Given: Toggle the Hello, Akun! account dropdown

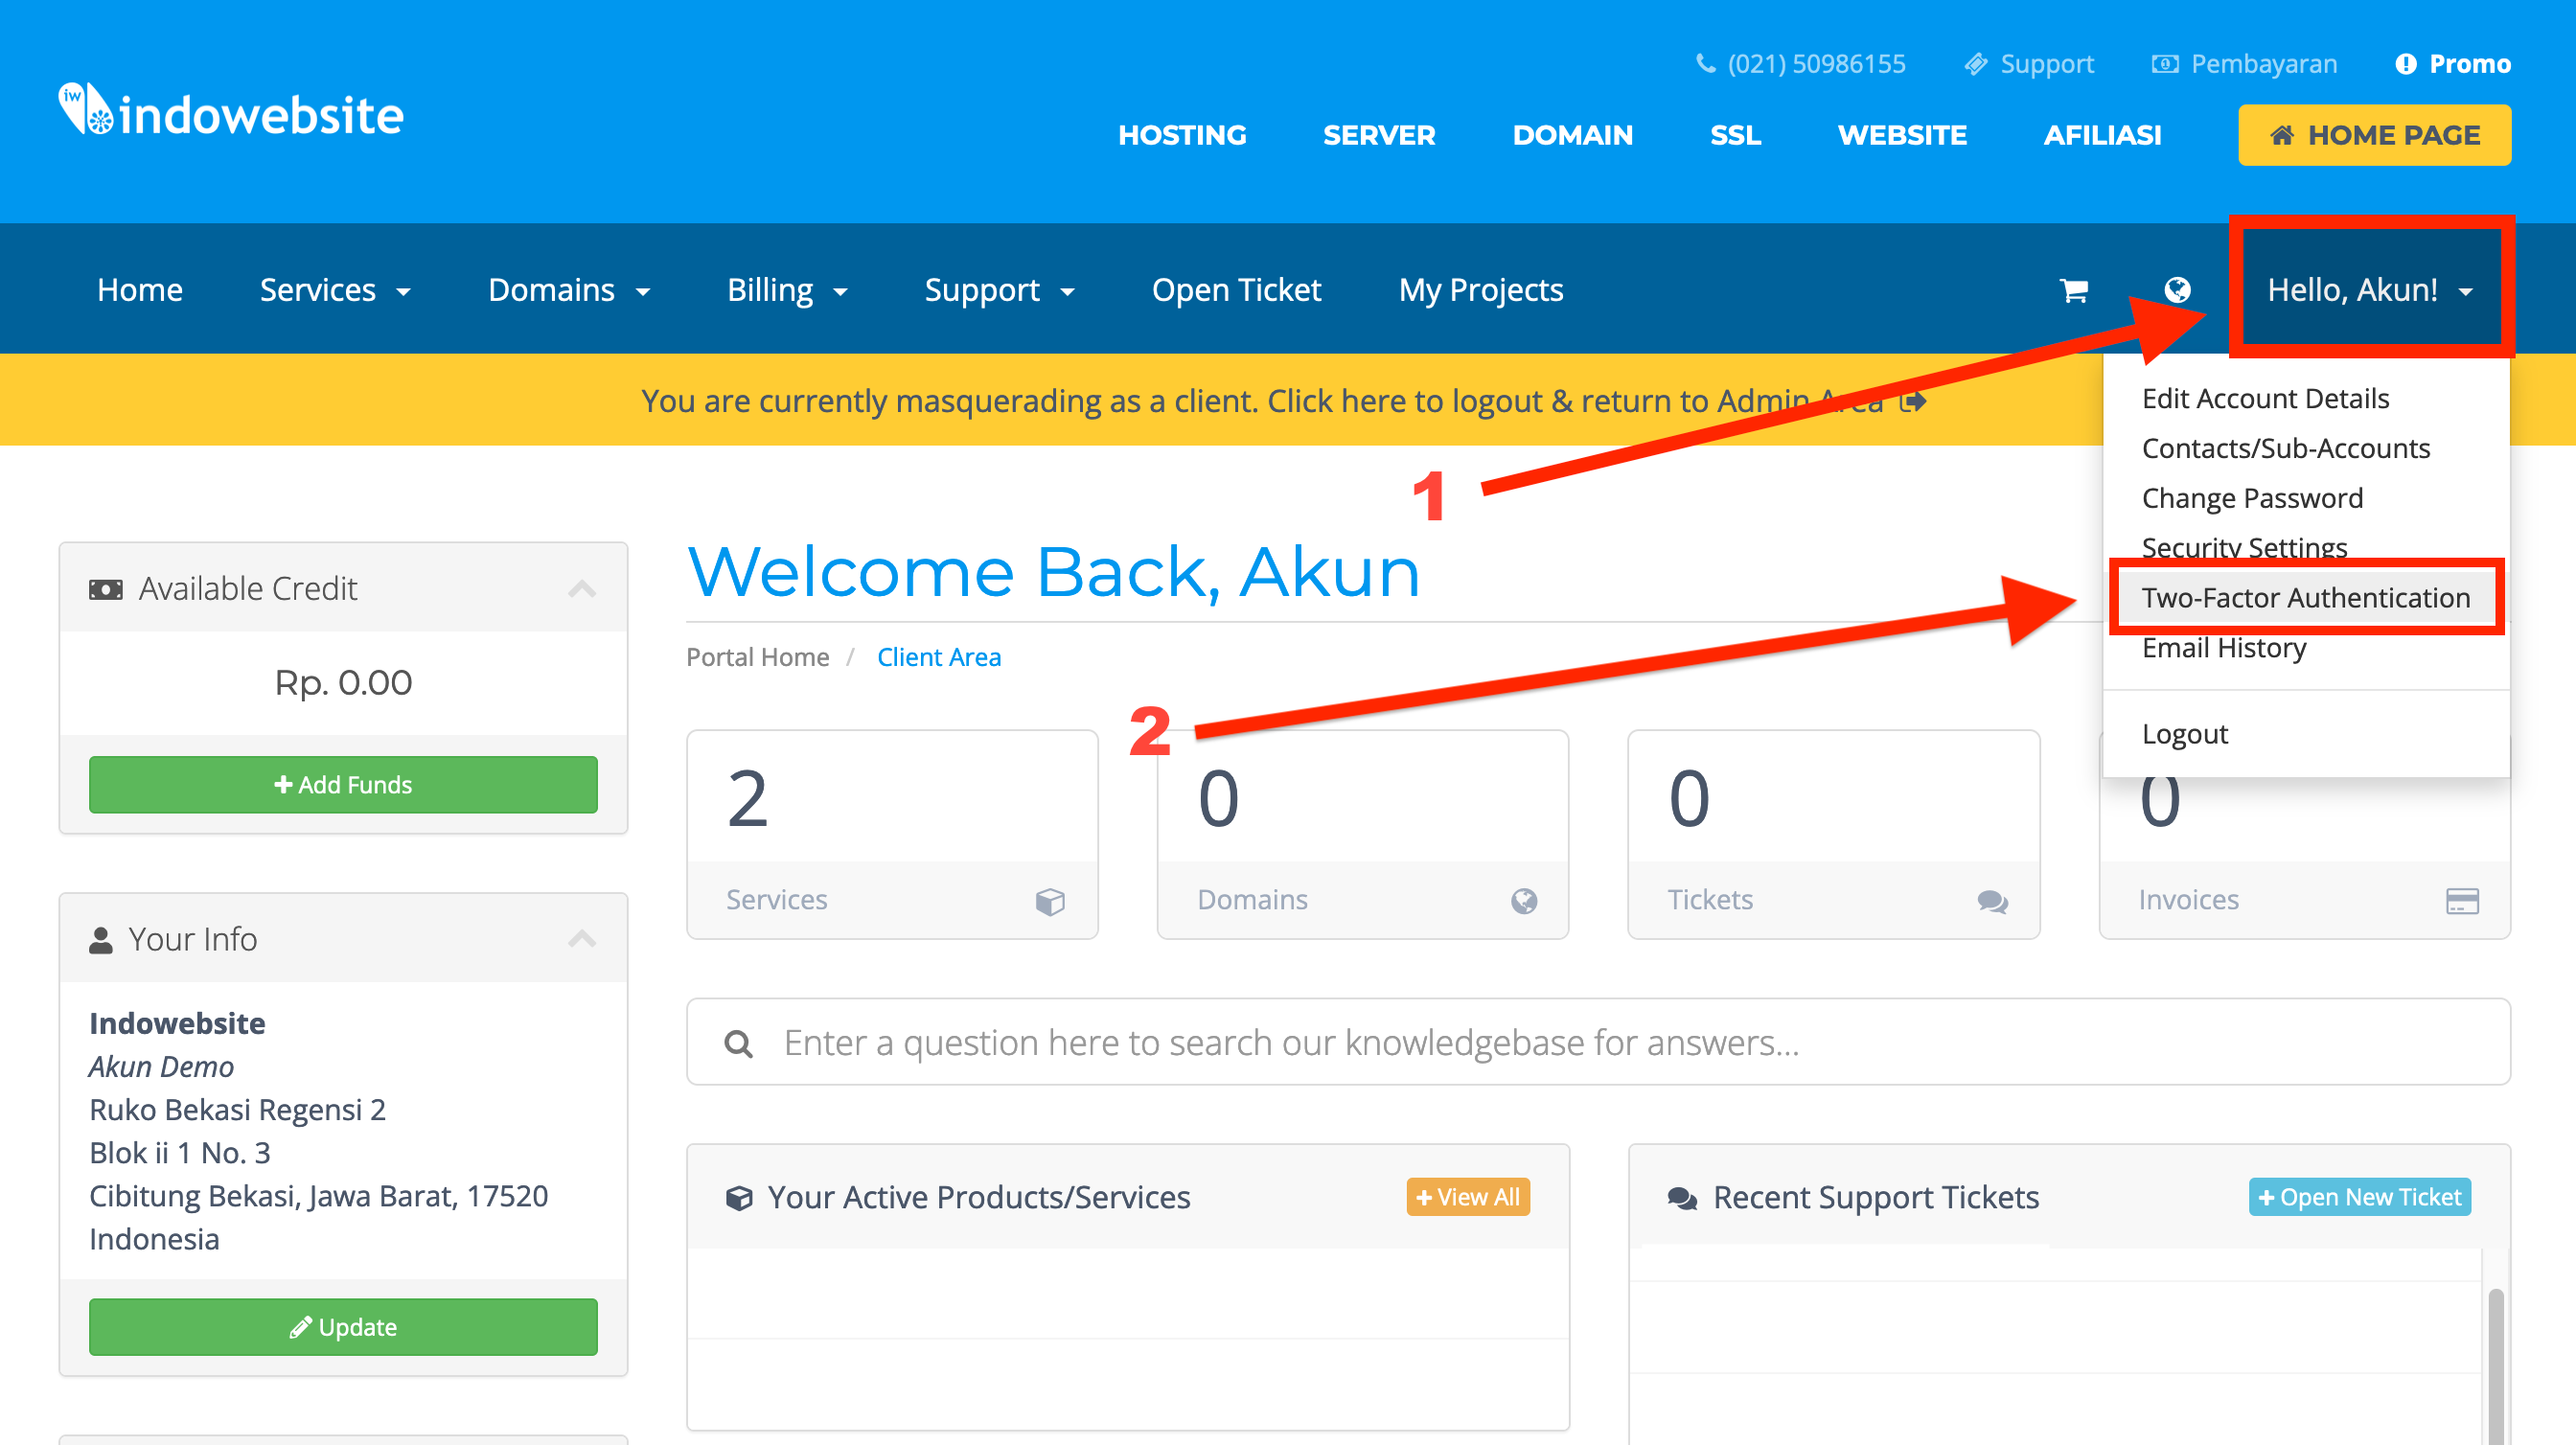Looking at the screenshot, I should pos(2369,290).
